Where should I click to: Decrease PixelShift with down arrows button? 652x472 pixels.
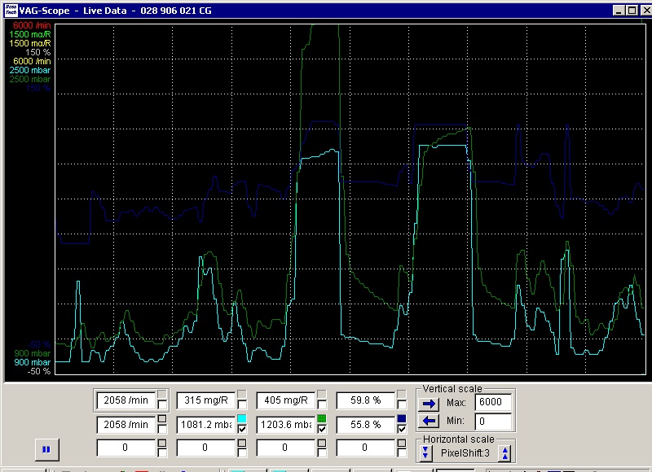pyautogui.click(x=425, y=452)
